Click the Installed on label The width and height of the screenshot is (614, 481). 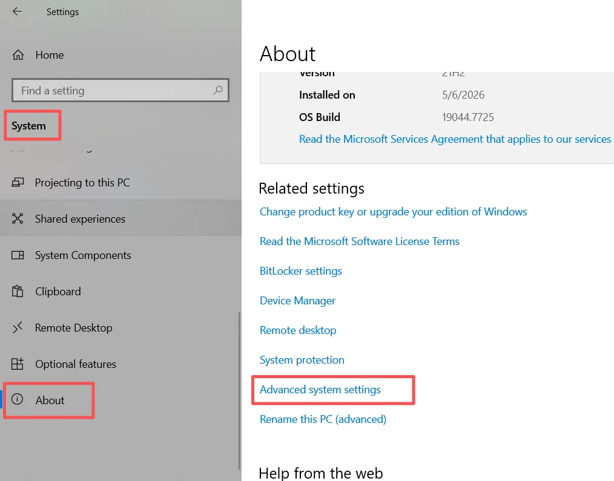coord(327,95)
